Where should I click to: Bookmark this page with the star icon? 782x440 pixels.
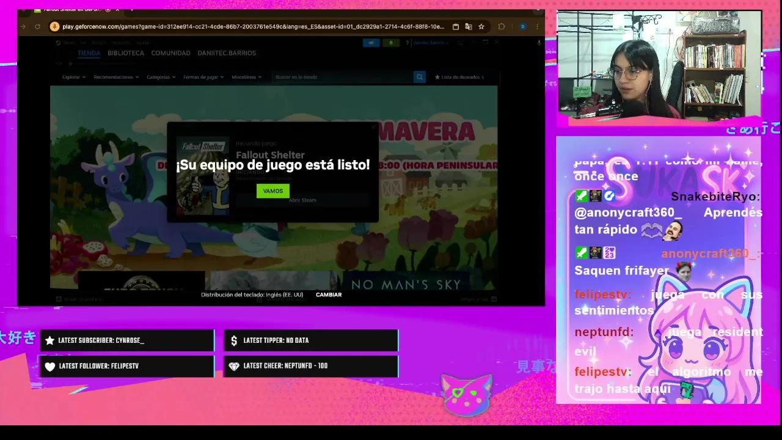(x=481, y=27)
